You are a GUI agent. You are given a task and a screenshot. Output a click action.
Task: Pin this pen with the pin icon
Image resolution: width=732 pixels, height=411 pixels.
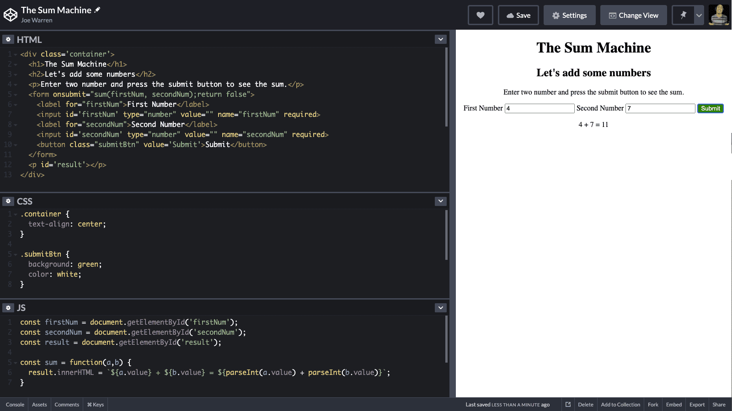[x=683, y=15]
